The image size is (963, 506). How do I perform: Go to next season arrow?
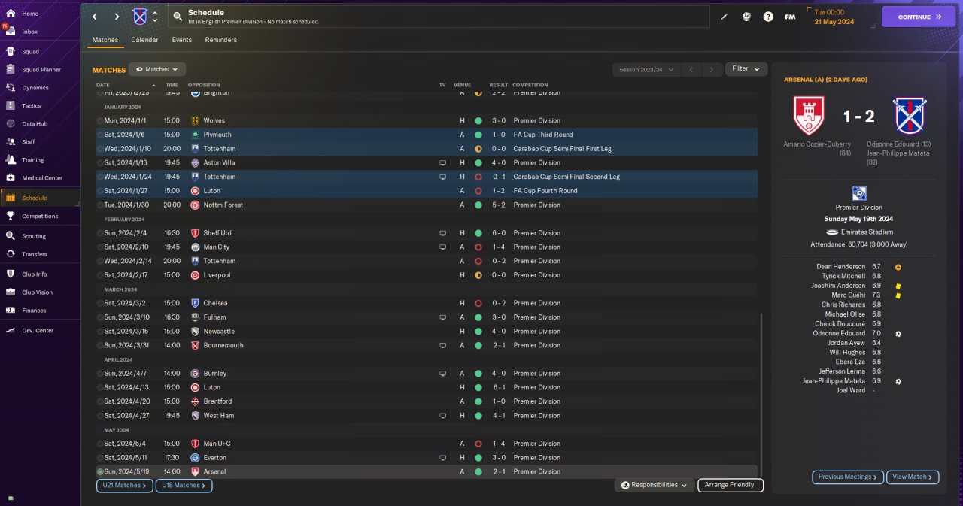[x=712, y=69]
